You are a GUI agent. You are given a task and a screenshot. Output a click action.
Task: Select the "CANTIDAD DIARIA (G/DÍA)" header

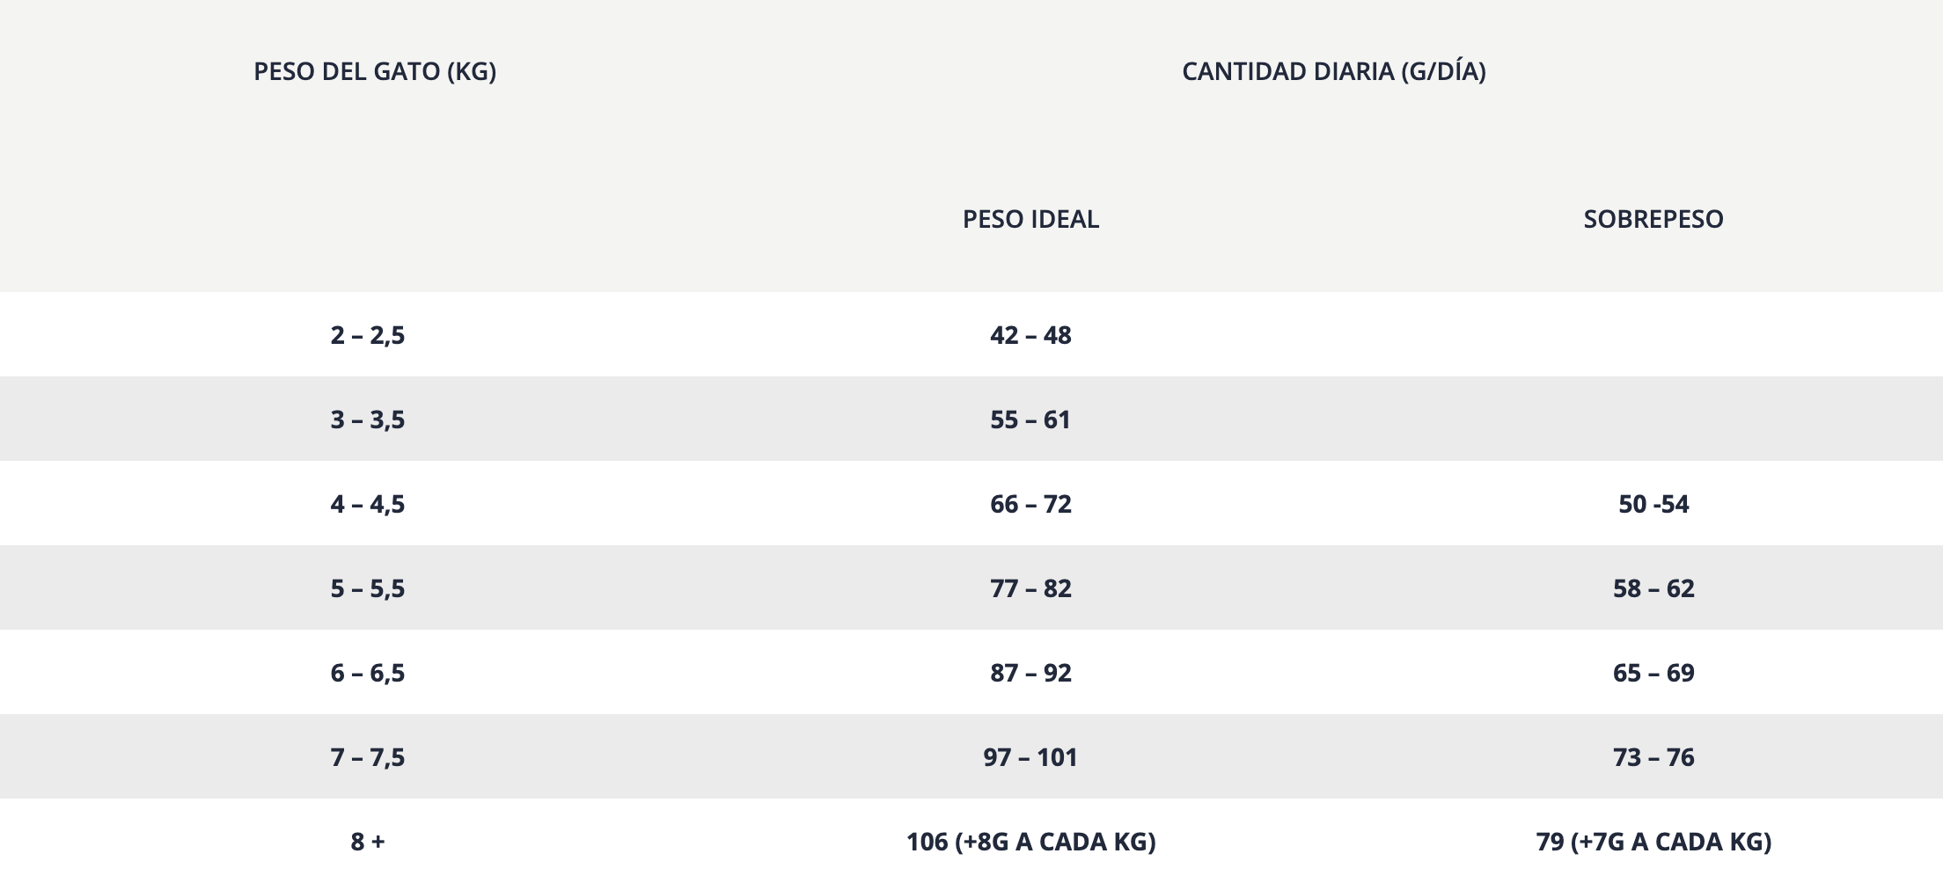pos(1333,71)
